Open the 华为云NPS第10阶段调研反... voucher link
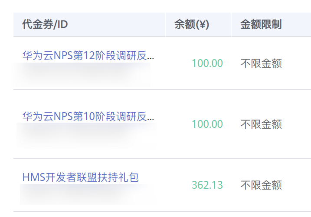Screen dimensions: 311x217 coord(88,116)
